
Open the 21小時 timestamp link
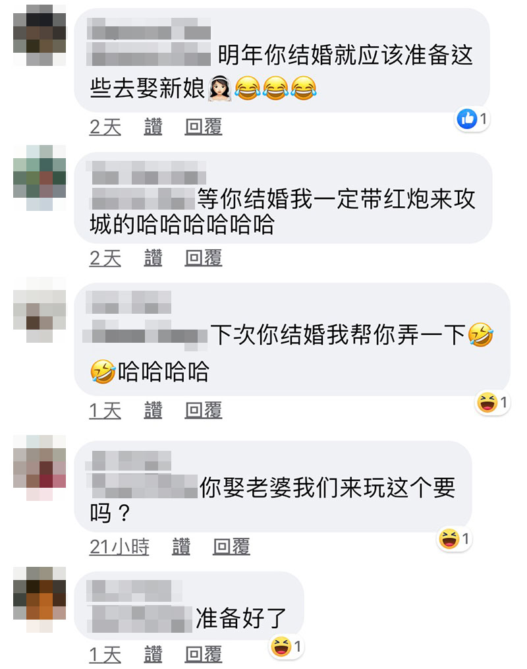pos(119,546)
